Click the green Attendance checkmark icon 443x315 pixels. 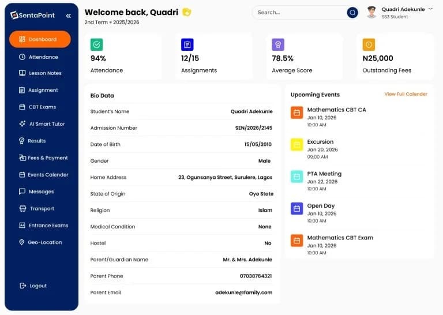coord(97,44)
